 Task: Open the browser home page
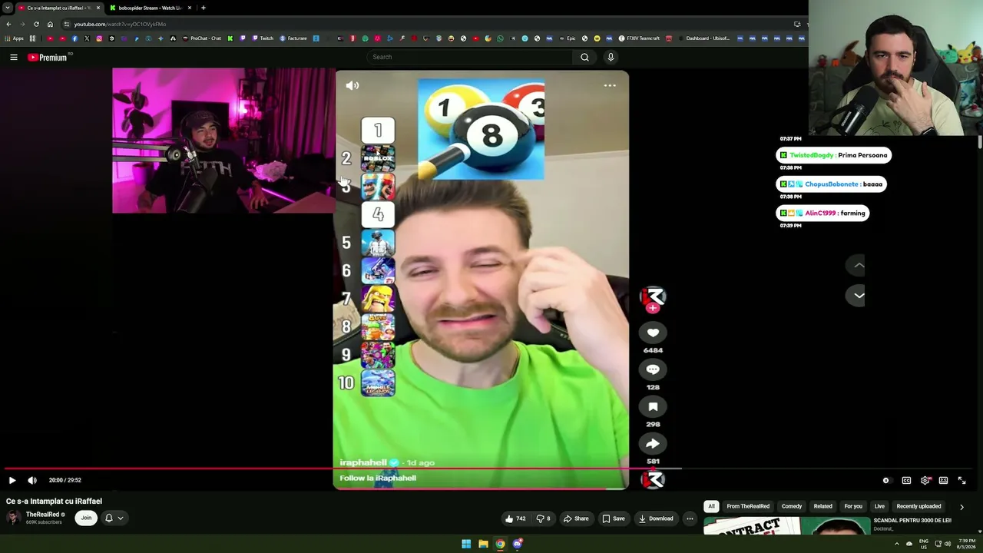[50, 24]
